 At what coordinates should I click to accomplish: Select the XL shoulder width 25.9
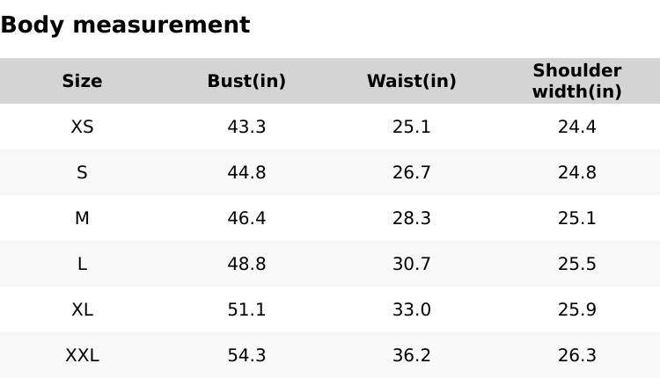click(x=576, y=309)
